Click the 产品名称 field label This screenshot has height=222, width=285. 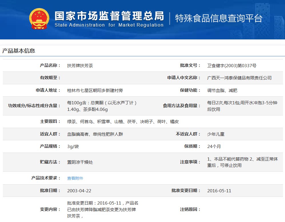(50, 65)
